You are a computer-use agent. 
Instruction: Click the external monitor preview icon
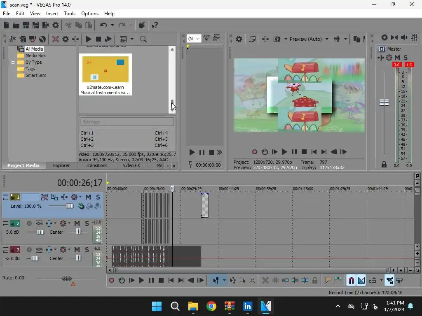[252, 39]
